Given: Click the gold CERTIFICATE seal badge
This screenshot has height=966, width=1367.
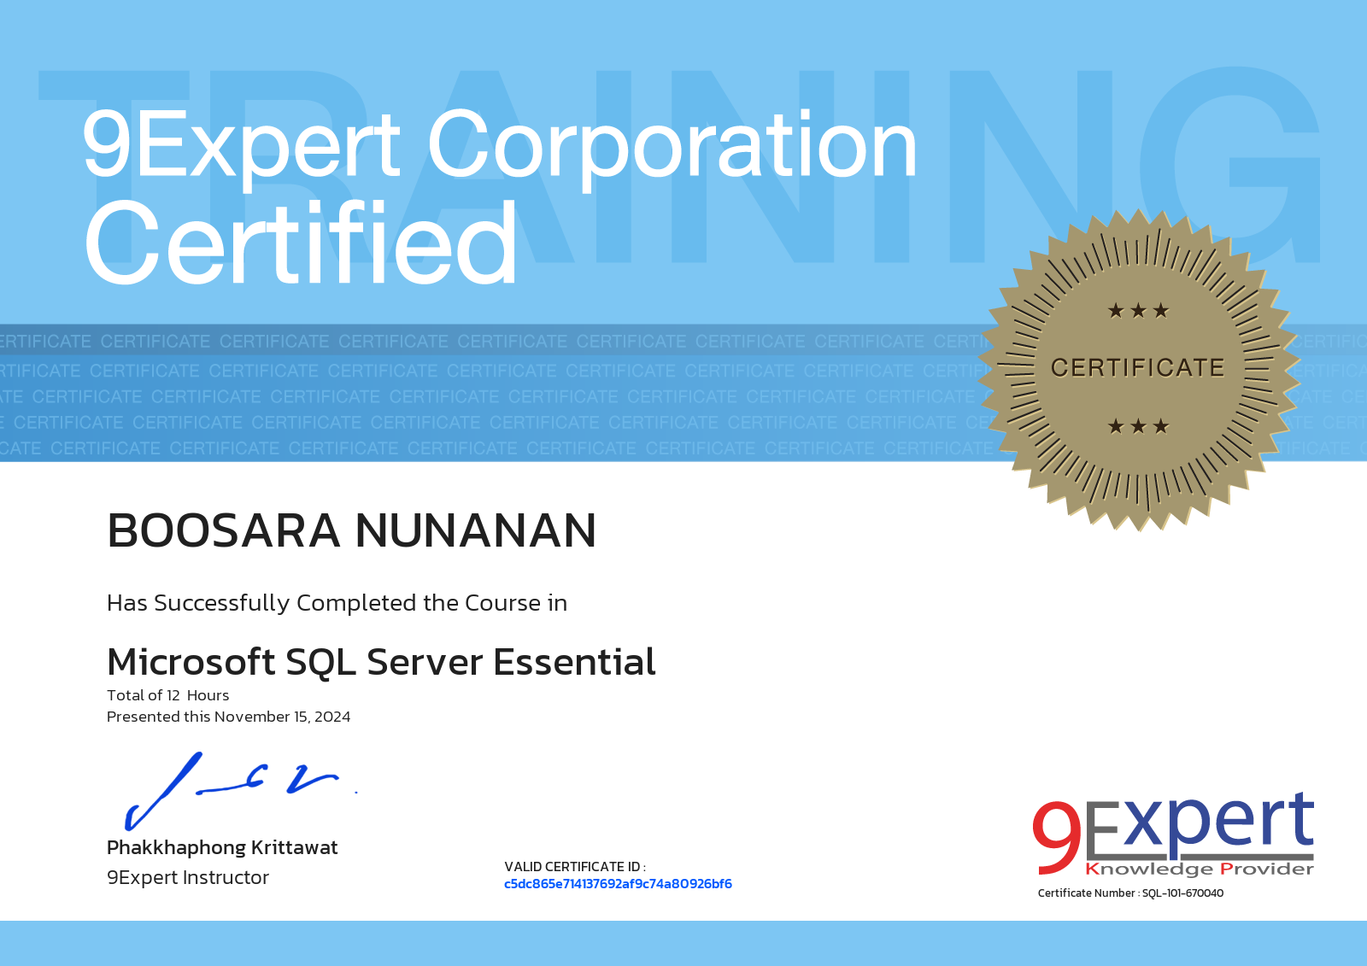Looking at the screenshot, I should pyautogui.click(x=1139, y=369).
